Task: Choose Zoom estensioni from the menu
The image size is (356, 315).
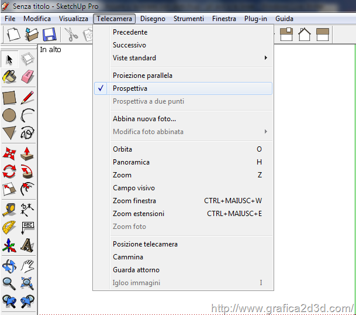Action: point(138,214)
